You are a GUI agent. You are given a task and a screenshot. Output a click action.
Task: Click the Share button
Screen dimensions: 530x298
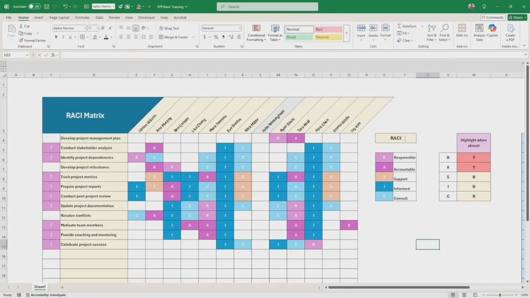pos(517,17)
